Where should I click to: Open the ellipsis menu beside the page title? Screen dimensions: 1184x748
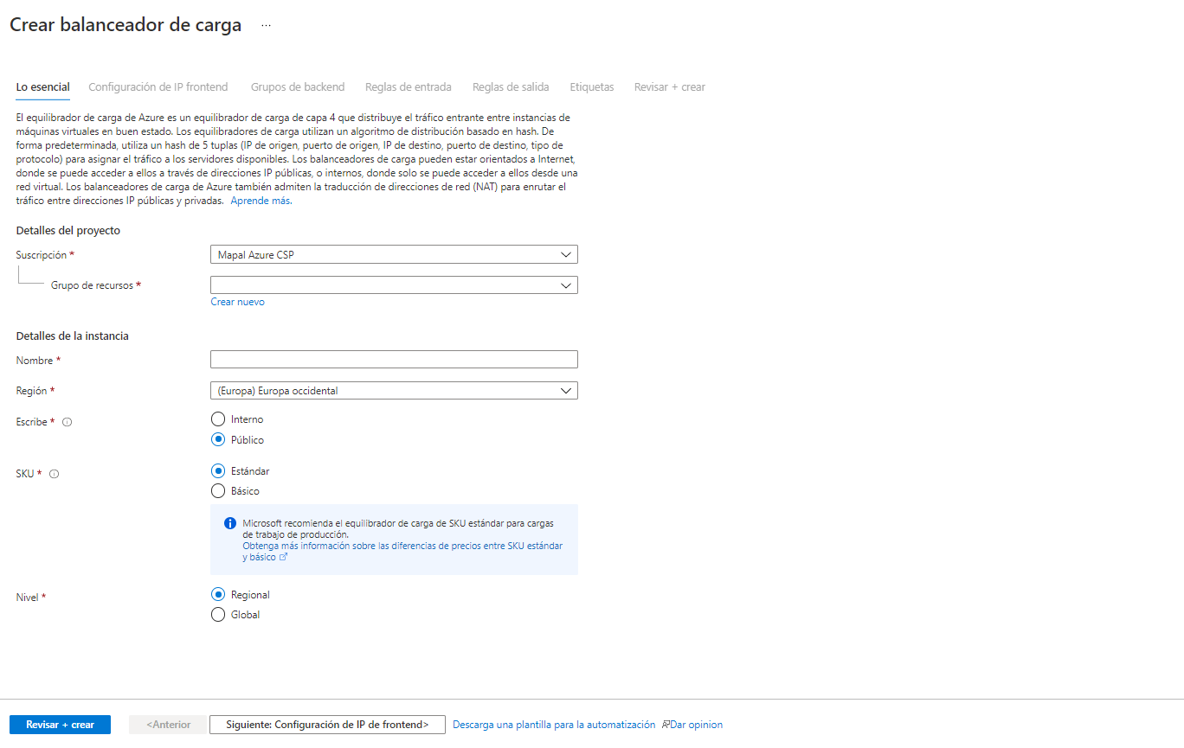[266, 26]
